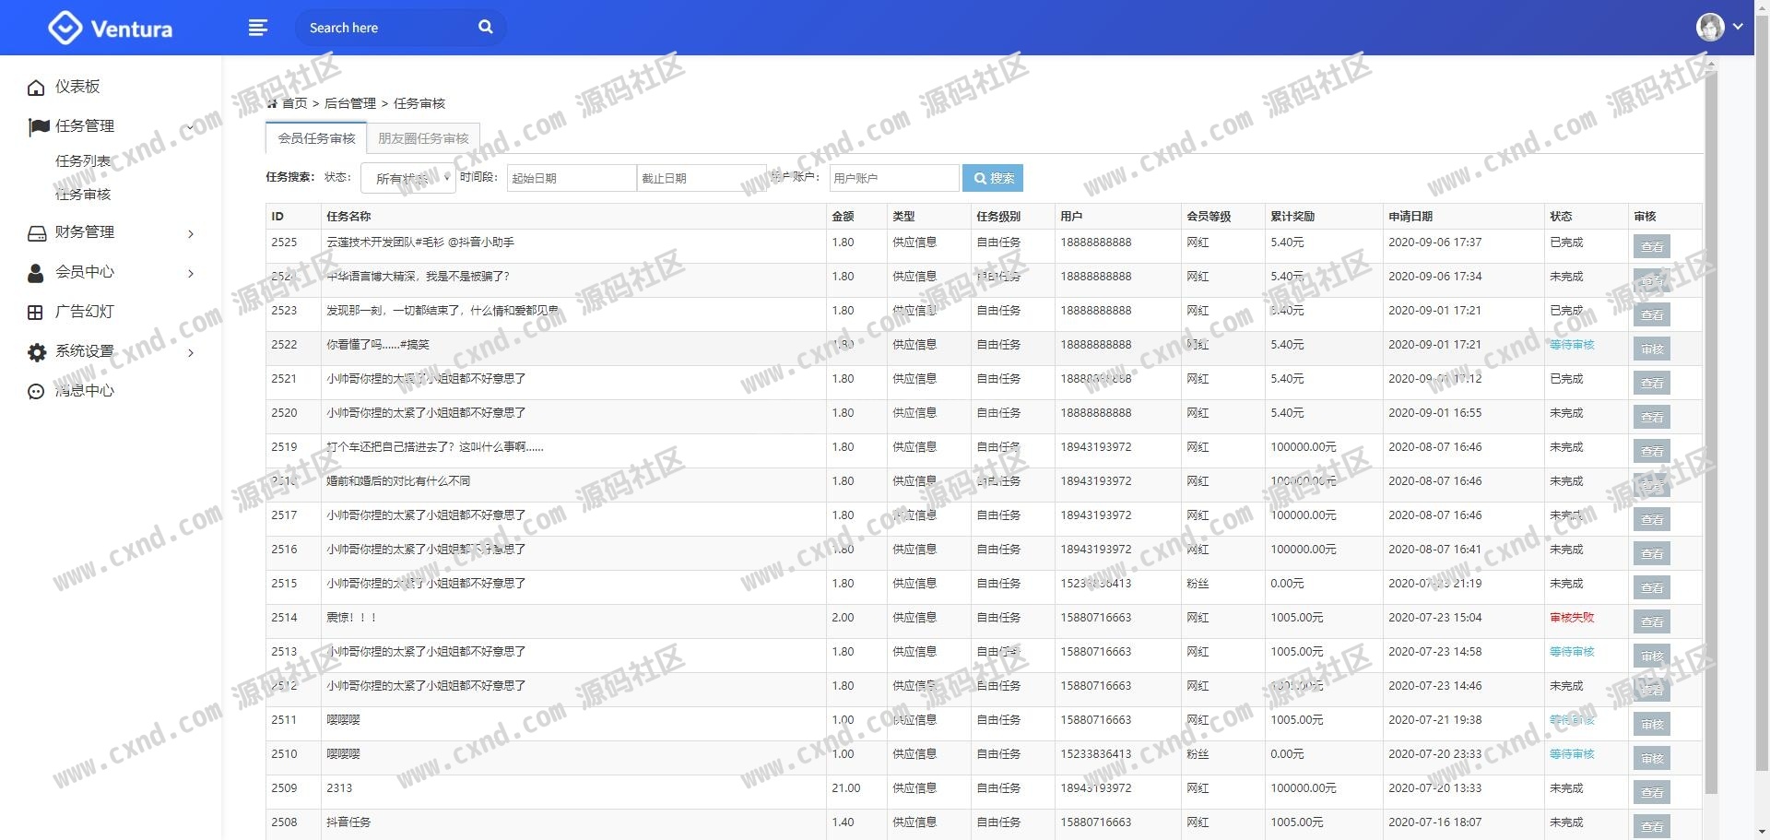This screenshot has height=840, width=1770.
Task: Switch to 朋友圈任务审核 tab
Action: tap(423, 138)
